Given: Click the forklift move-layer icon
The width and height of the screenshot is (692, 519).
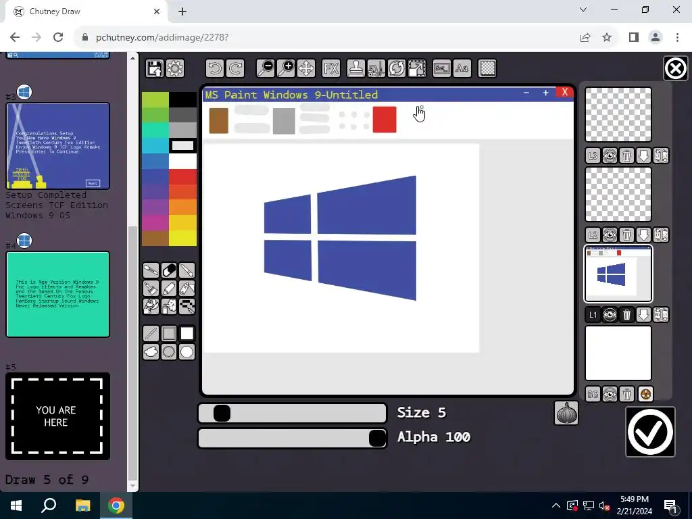Looking at the screenshot, I should point(376,68).
